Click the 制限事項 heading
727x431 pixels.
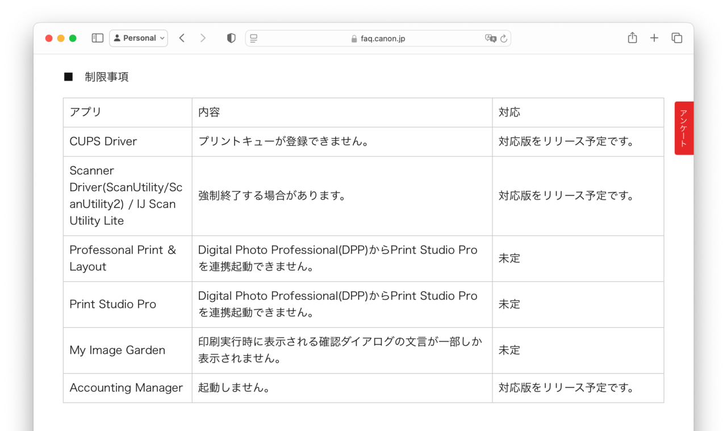tap(107, 77)
